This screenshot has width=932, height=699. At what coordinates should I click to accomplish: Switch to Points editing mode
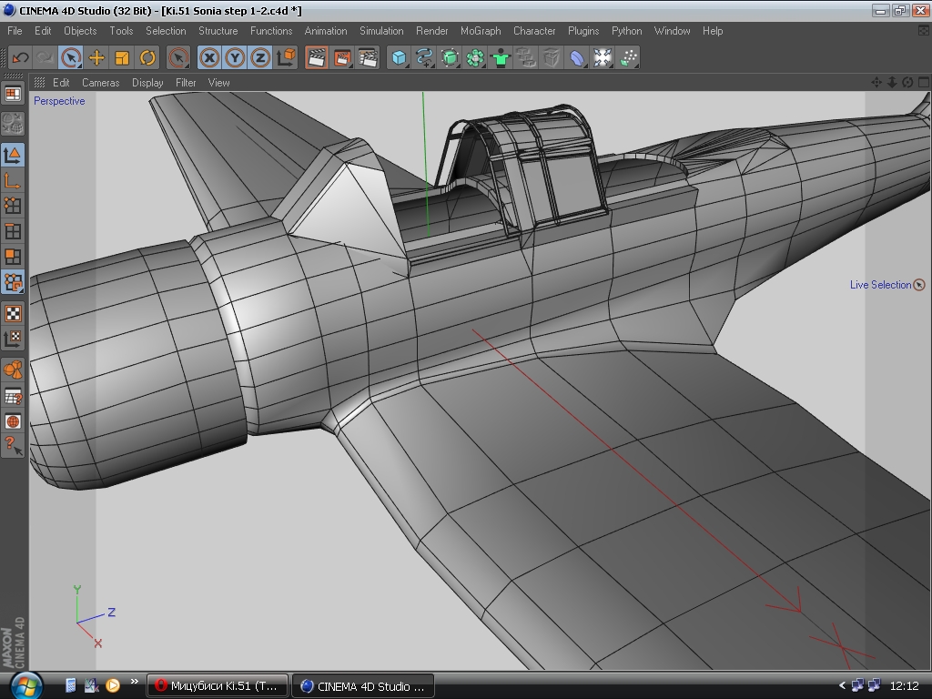(13, 206)
